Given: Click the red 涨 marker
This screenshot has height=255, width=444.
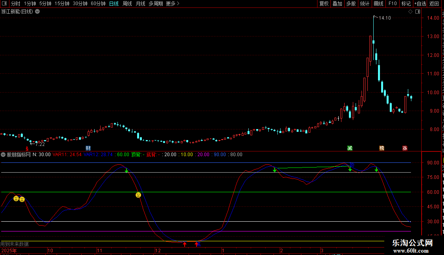Looking at the screenshot, I should (405, 148).
